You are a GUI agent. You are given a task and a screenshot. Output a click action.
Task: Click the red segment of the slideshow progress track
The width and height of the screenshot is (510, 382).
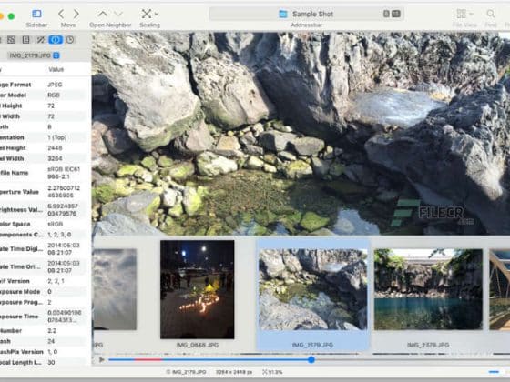click(x=148, y=359)
